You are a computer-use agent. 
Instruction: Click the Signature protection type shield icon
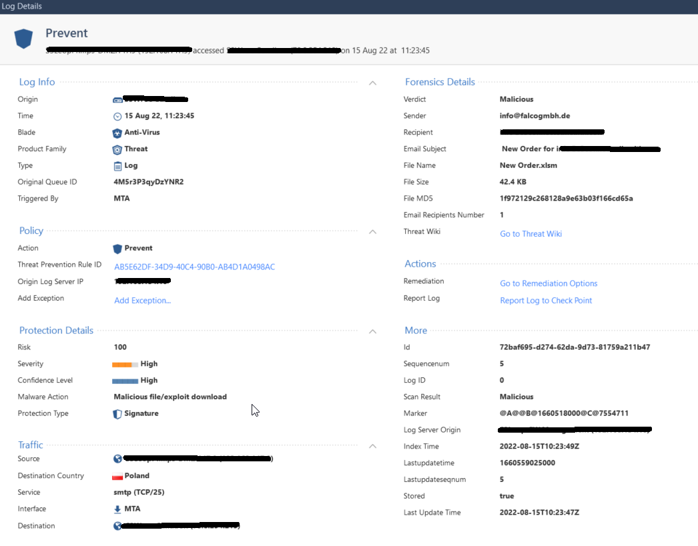117,414
